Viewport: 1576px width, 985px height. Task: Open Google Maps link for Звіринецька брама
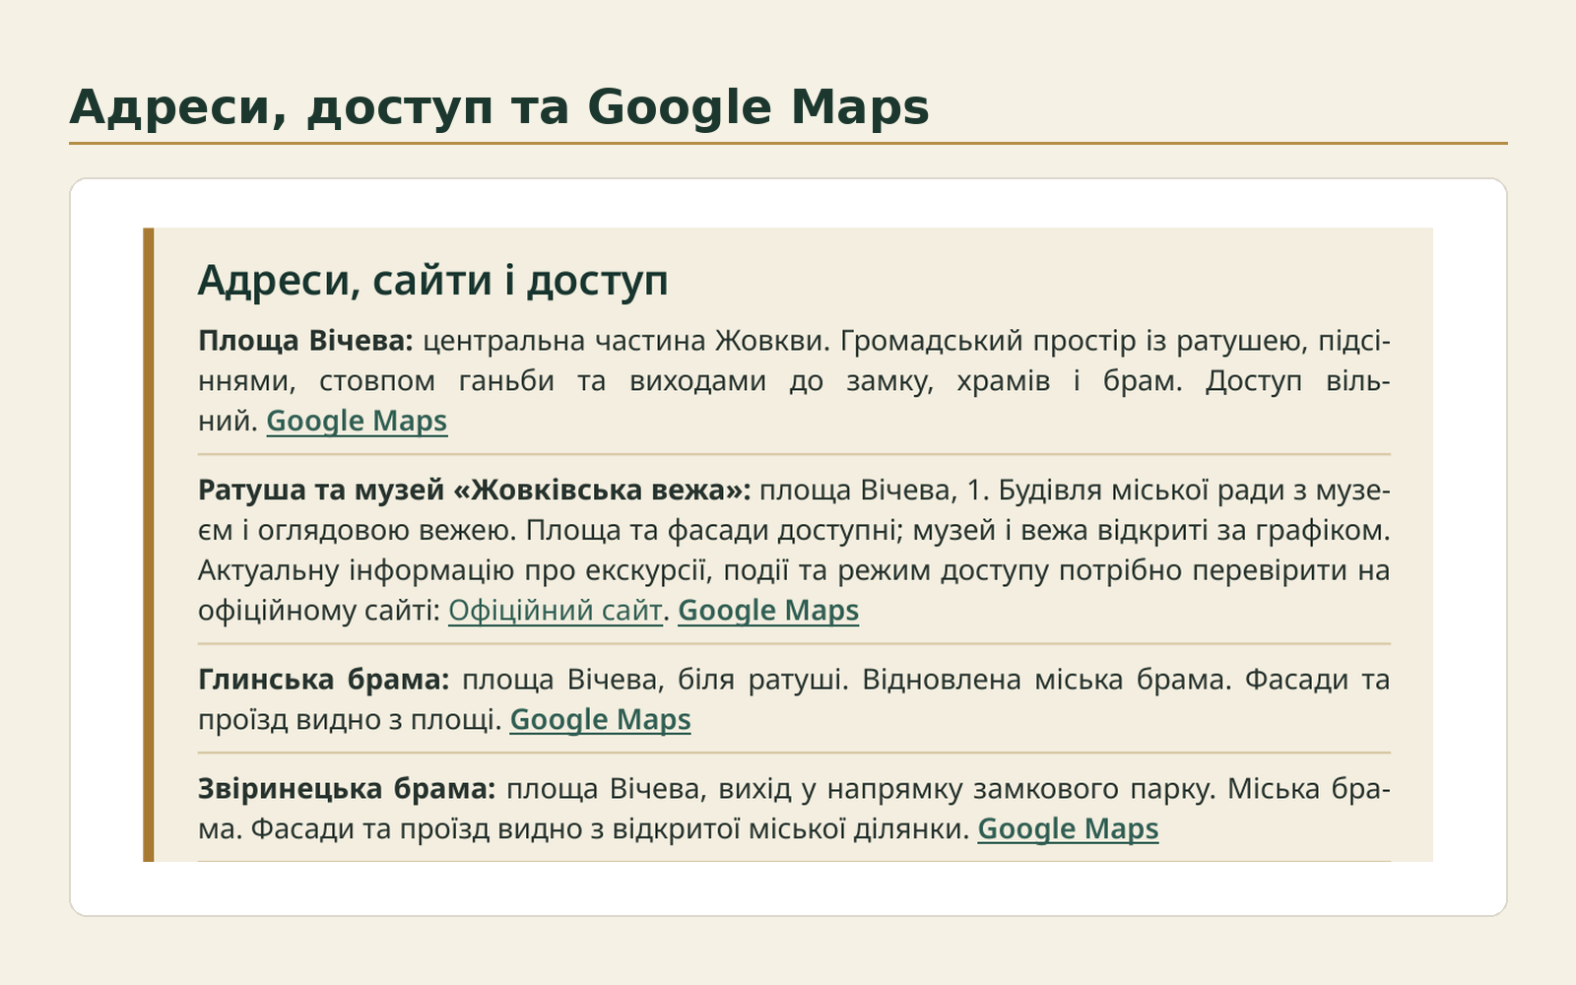[1068, 829]
